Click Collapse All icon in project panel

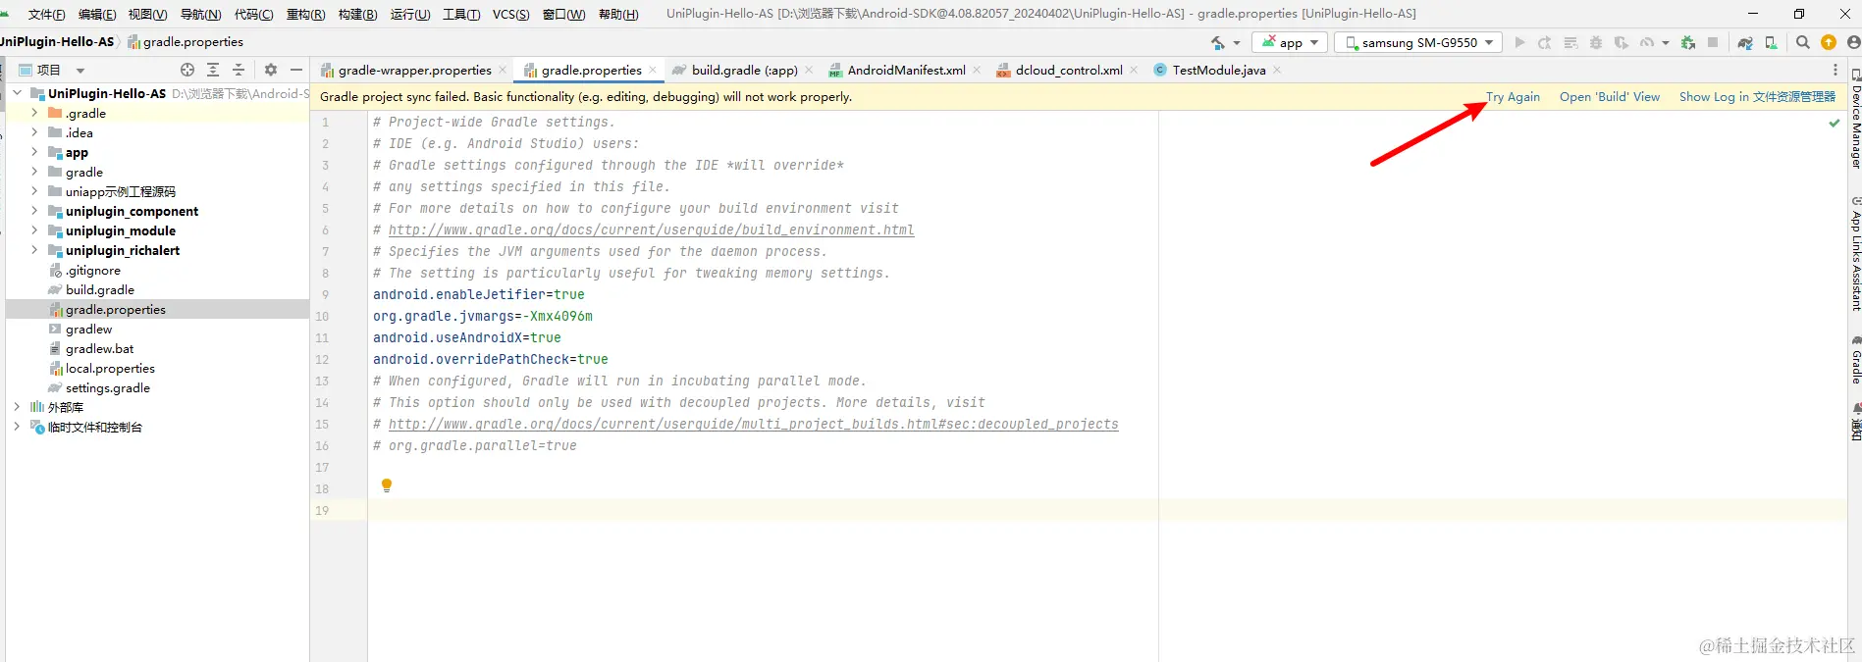click(x=239, y=70)
